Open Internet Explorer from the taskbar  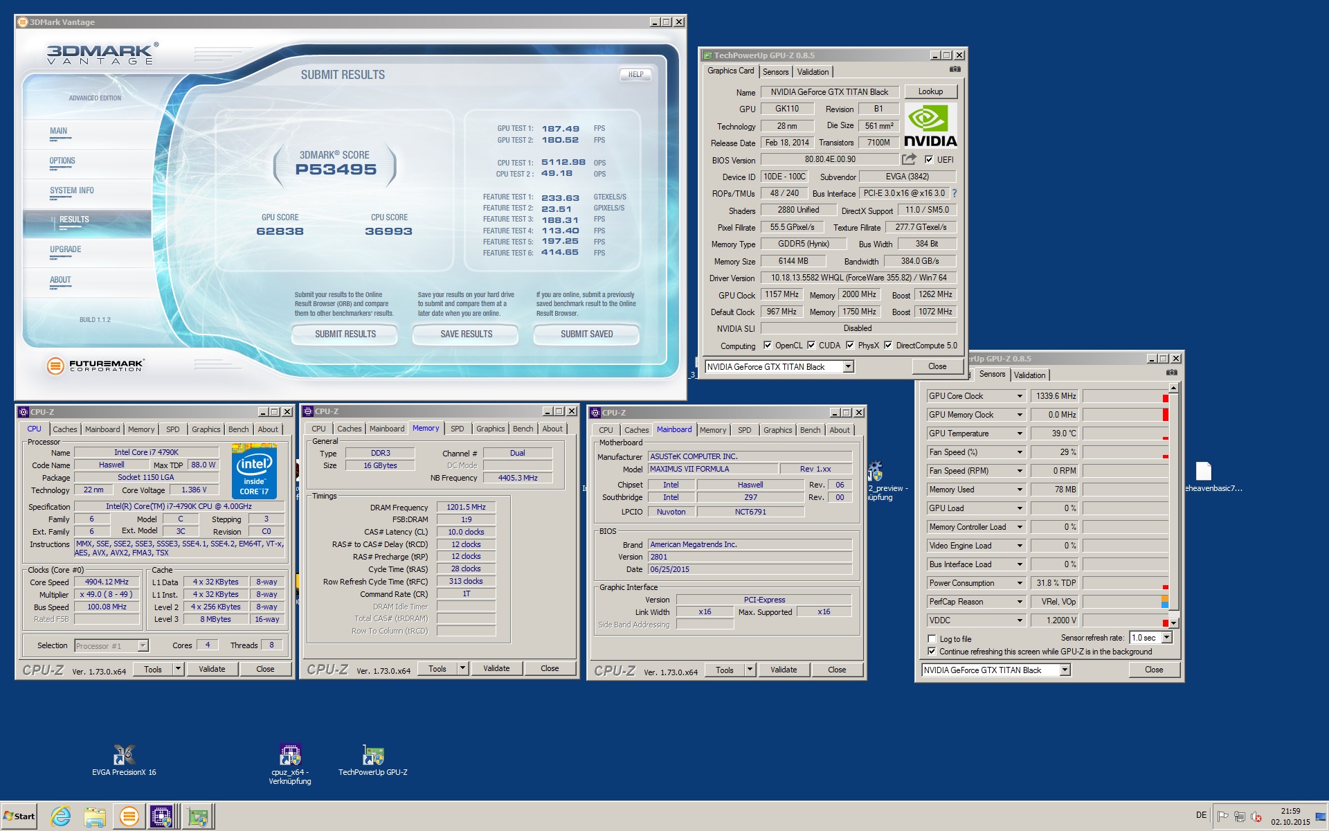coord(61,817)
